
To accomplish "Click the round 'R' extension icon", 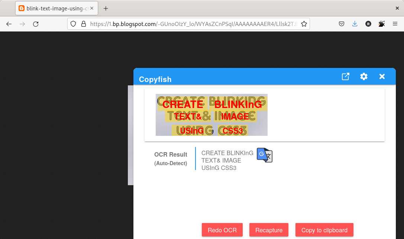I will click(368, 24).
